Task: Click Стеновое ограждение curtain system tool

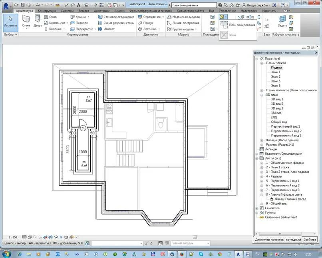Action: coord(116,17)
